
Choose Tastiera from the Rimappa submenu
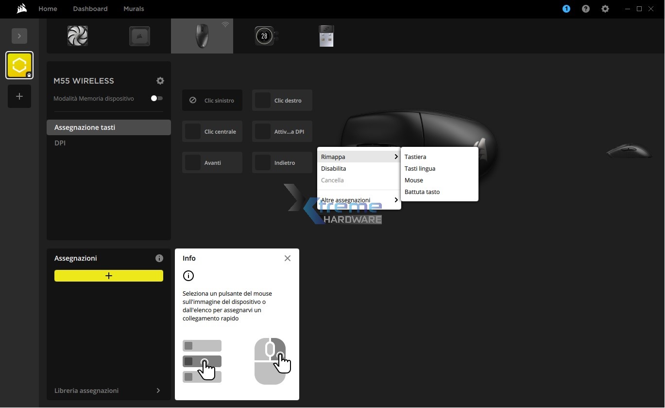(x=415, y=157)
